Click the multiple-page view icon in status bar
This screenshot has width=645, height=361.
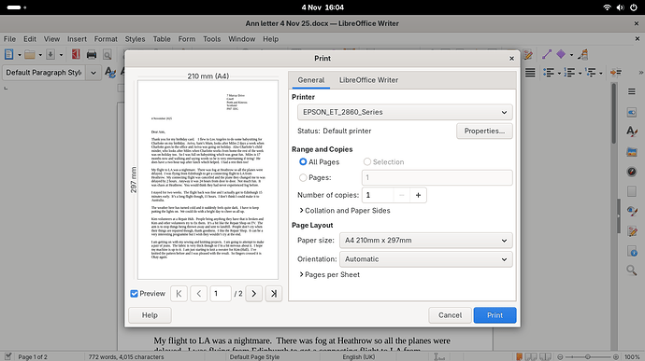531,357
